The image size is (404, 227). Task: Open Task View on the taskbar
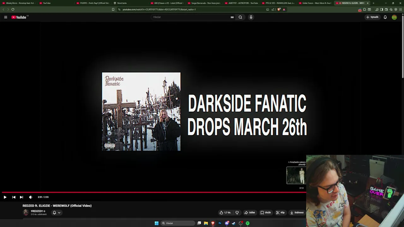pyautogui.click(x=199, y=223)
